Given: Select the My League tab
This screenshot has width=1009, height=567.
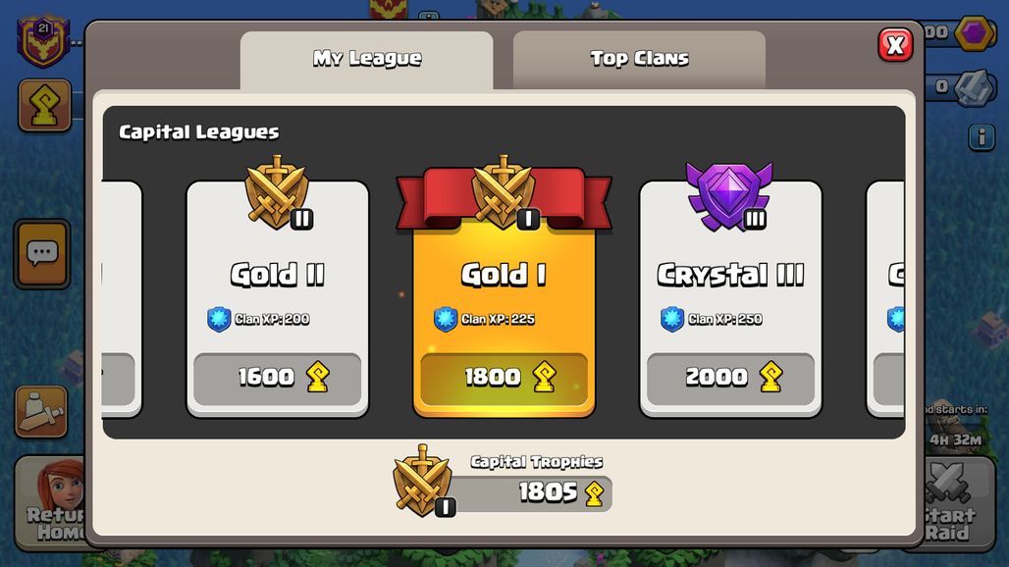Looking at the screenshot, I should 367,59.
